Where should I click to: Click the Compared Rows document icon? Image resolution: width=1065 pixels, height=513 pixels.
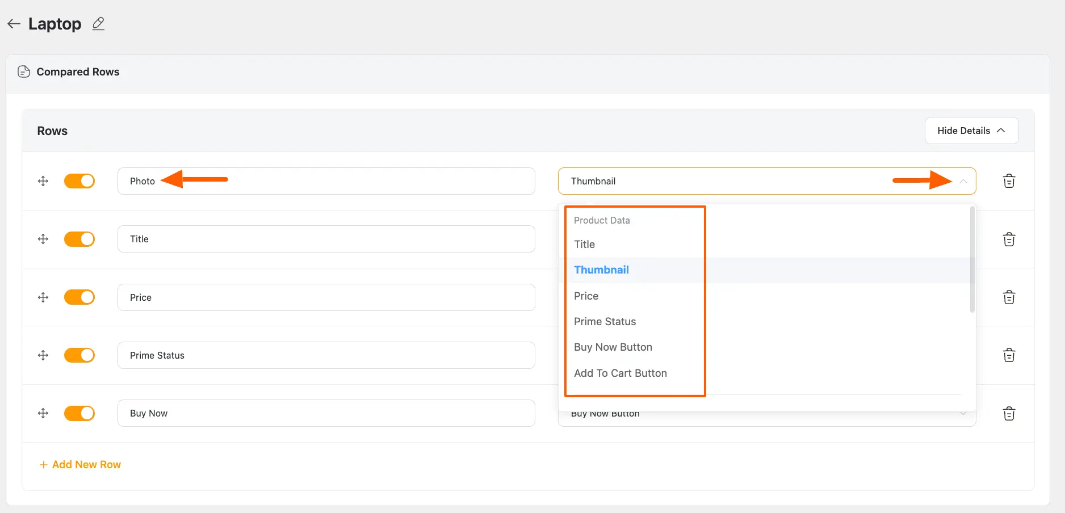23,72
